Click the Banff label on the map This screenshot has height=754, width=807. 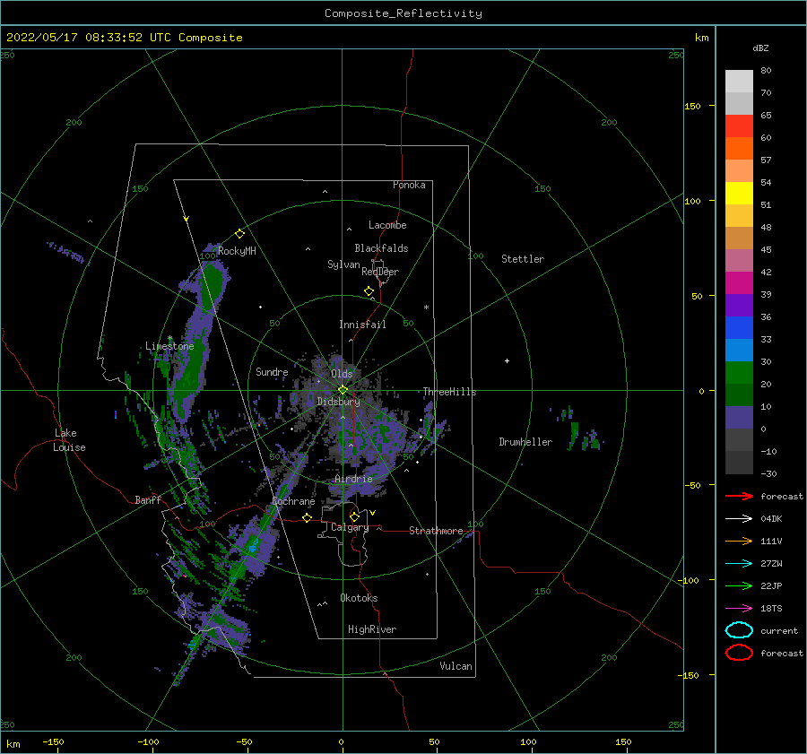tap(148, 499)
